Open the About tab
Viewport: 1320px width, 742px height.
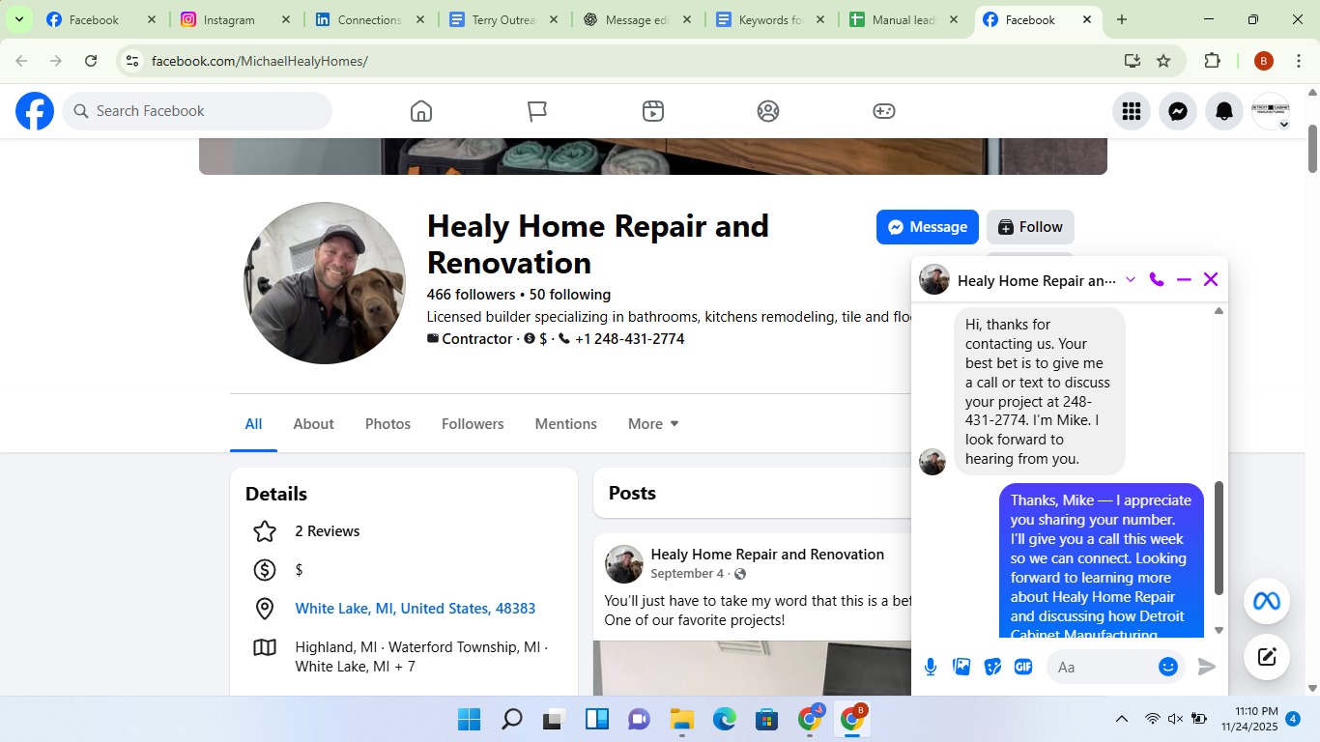(313, 424)
